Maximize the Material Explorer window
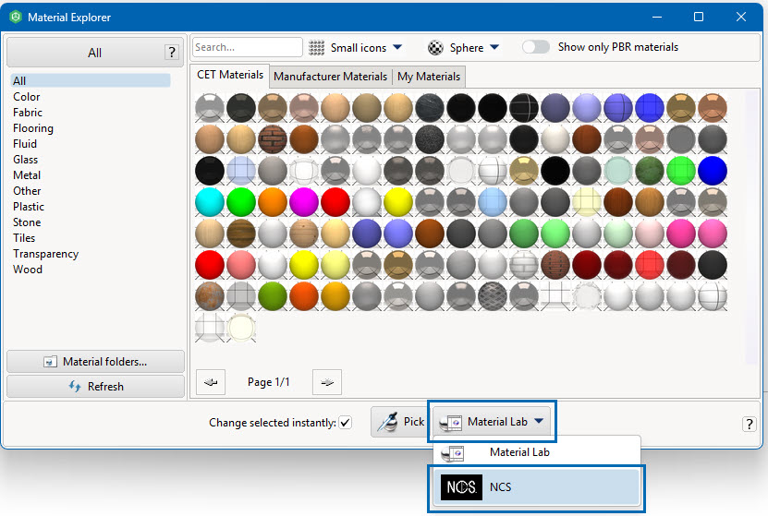Screen dimensions: 768x516 click(699, 18)
